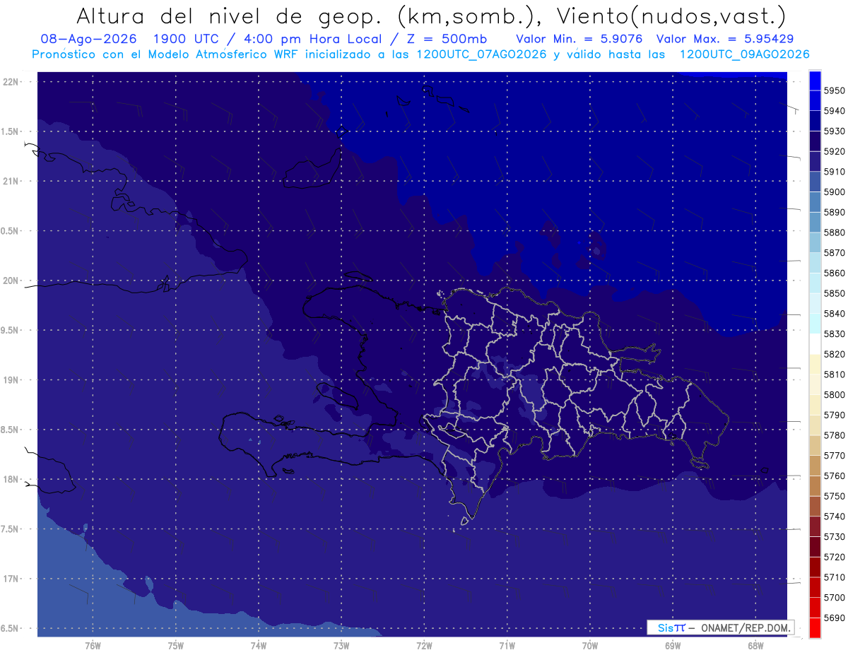Click the valid-until time "1200UTC_09AGO2026"
The height and width of the screenshot is (655, 848).
[x=744, y=54]
